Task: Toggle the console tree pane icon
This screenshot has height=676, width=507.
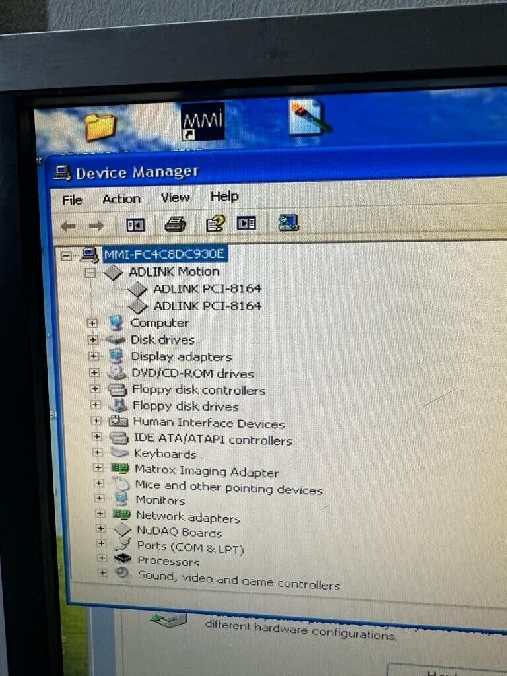Action: tap(135, 225)
